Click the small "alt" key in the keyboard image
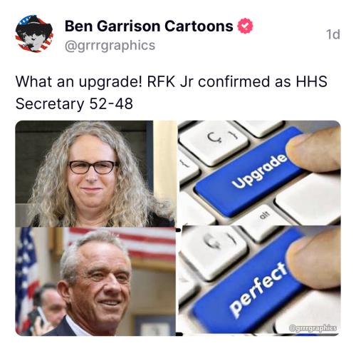The width and height of the screenshot is (356, 346). [x=263, y=216]
